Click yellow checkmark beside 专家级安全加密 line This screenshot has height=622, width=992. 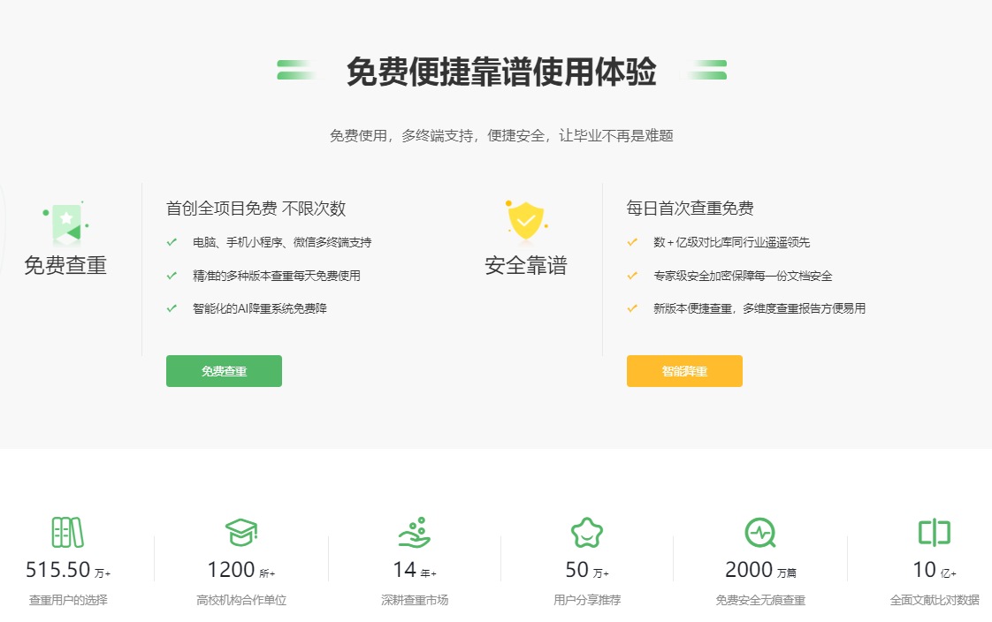click(632, 276)
